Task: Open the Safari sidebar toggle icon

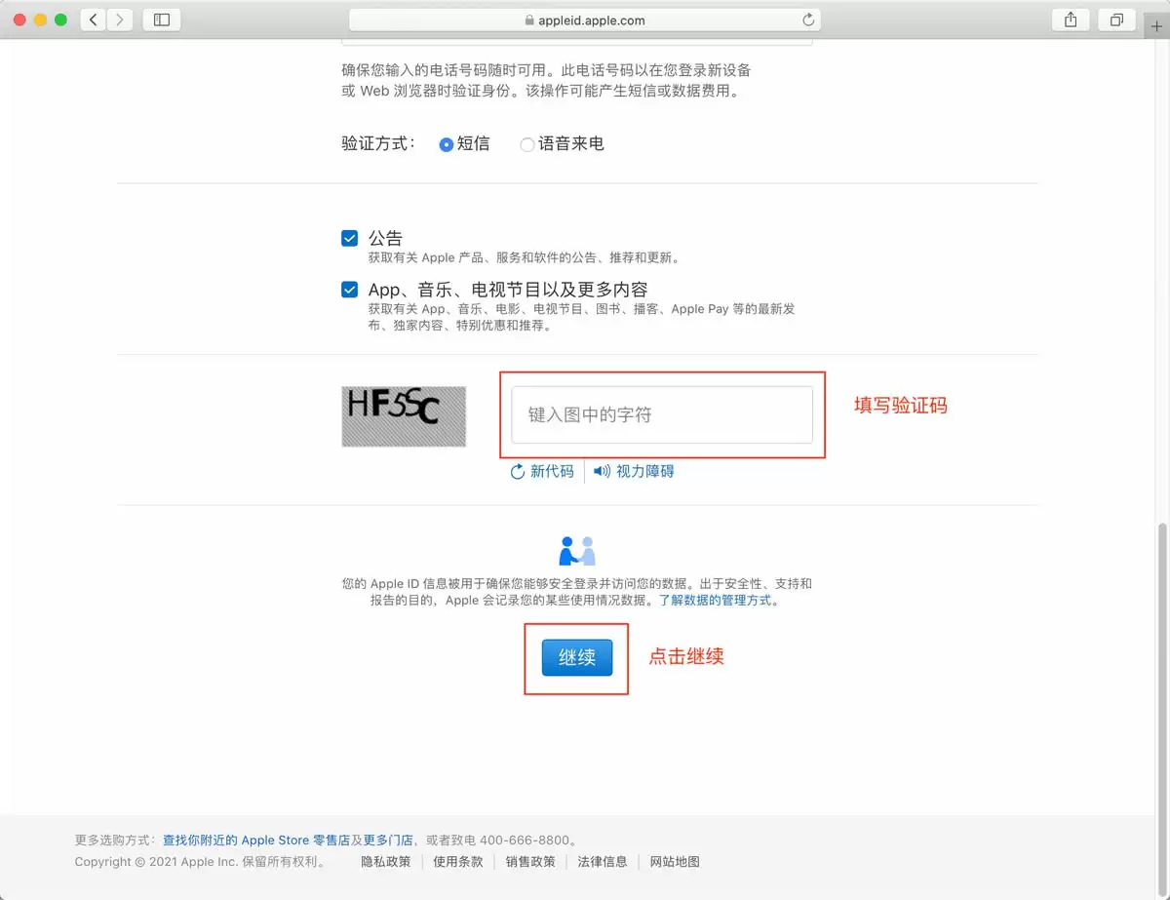Action: tap(161, 19)
